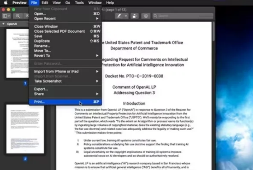Click the Docket No. PTO-C-2019-0038 text
Screen dimensions: 253x170
[134, 76]
